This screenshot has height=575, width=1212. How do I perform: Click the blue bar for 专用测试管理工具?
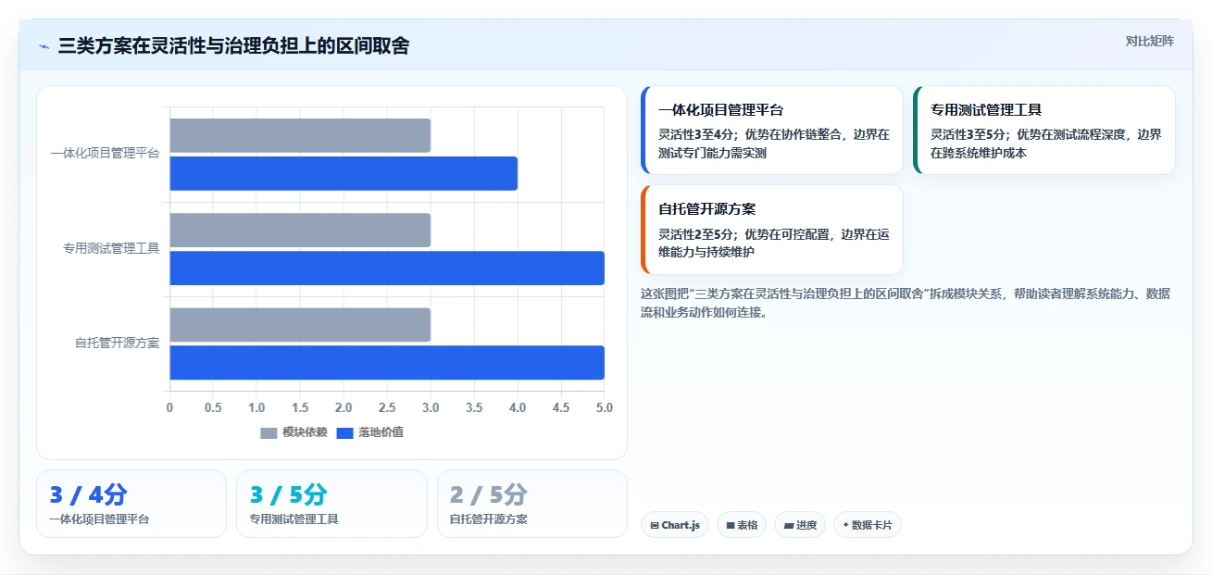coord(387,268)
